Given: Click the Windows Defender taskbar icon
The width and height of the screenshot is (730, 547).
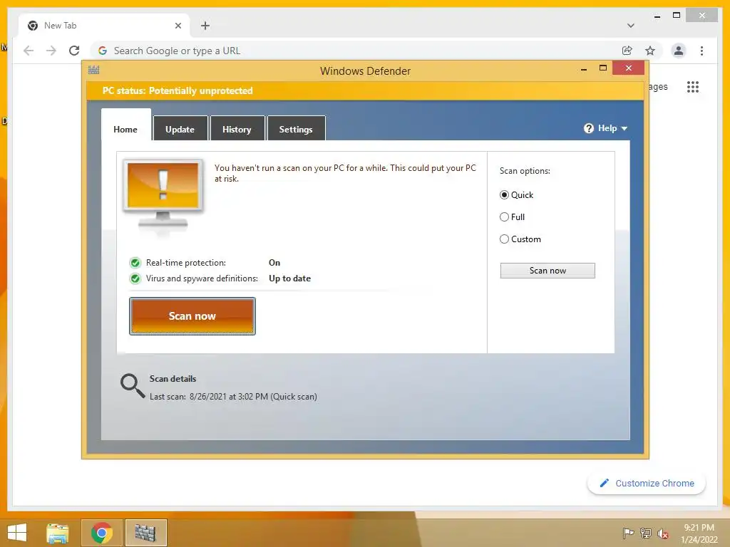Looking at the screenshot, I should tap(145, 533).
